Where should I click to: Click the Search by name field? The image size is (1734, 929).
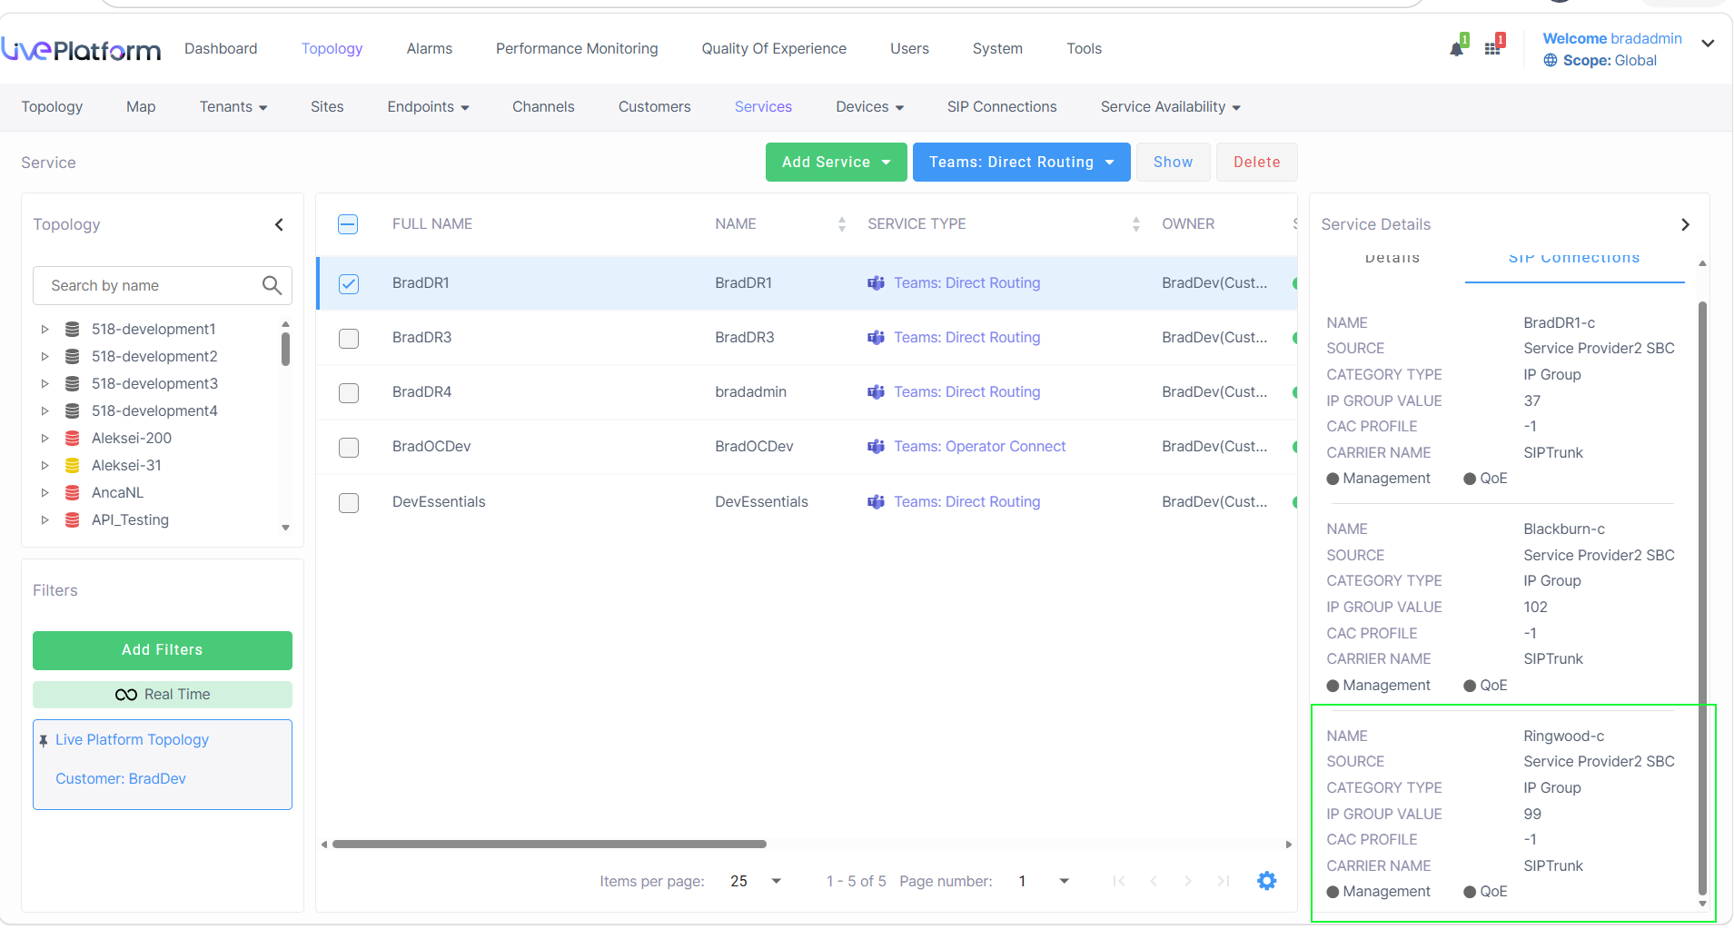[163, 285]
